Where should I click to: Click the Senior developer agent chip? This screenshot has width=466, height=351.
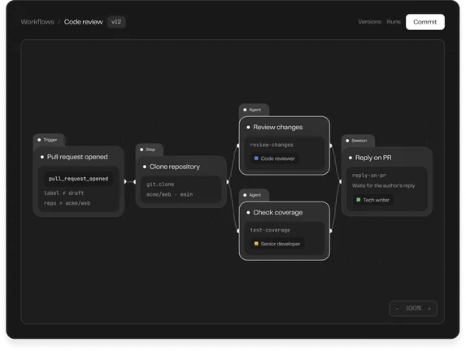(x=277, y=244)
